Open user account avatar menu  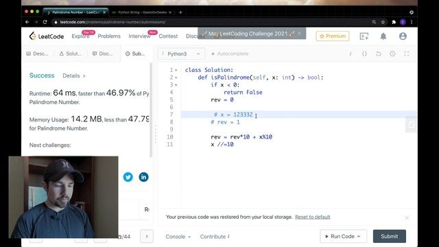(403, 36)
